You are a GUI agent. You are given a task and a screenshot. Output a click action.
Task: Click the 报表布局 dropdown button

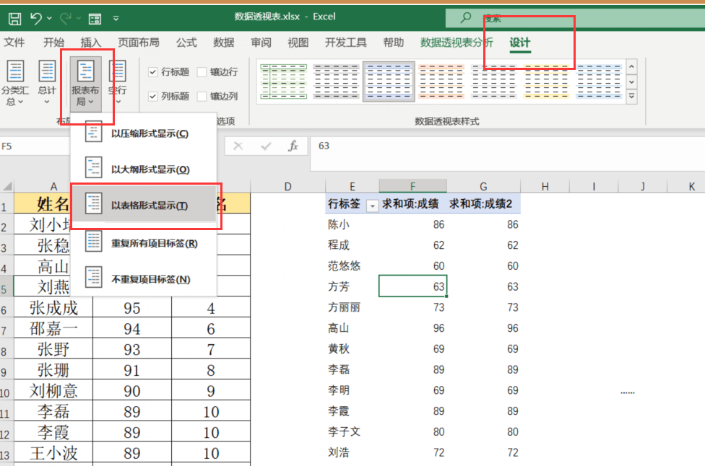pyautogui.click(x=85, y=84)
